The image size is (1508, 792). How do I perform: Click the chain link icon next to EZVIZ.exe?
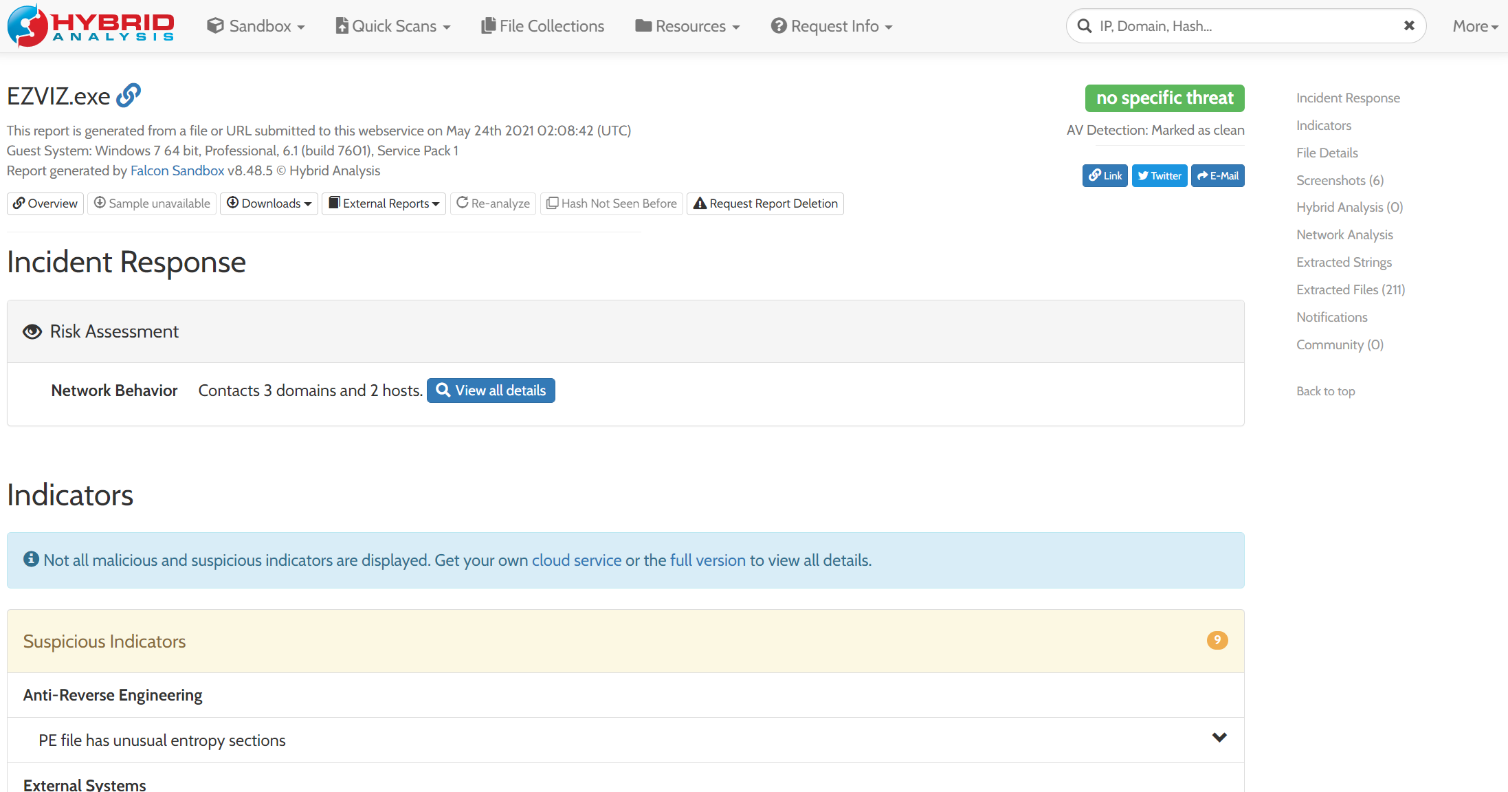pyautogui.click(x=129, y=96)
